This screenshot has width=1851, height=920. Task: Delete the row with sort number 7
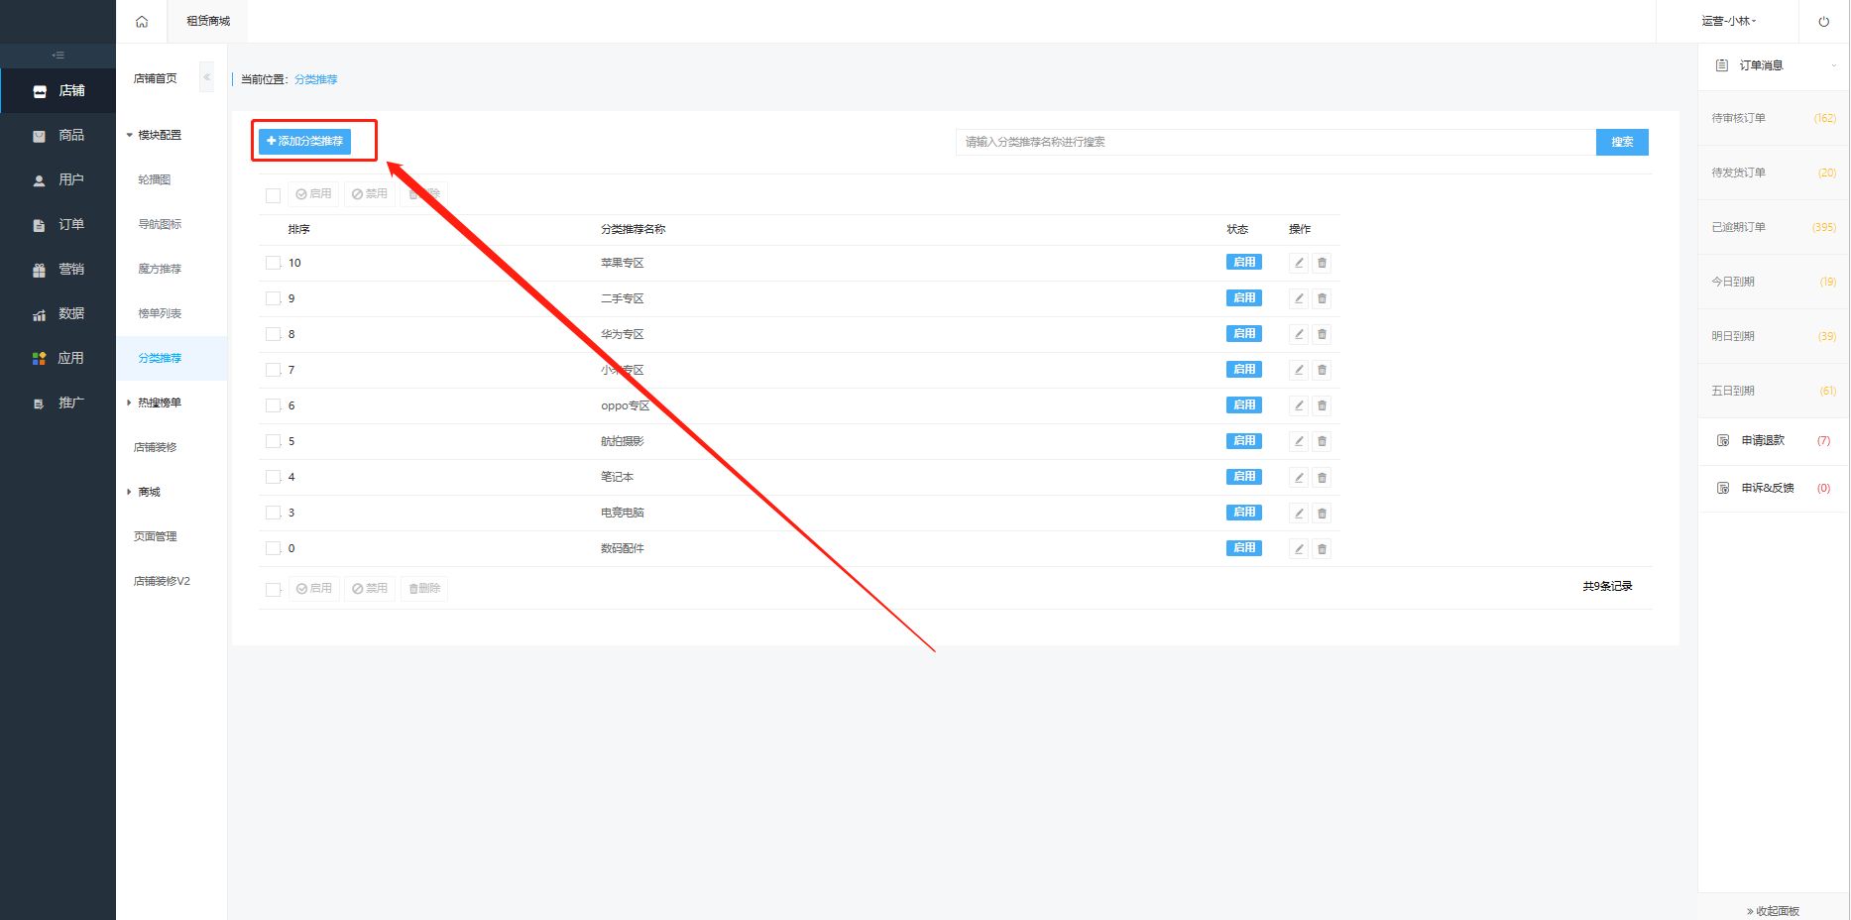[x=1322, y=370]
